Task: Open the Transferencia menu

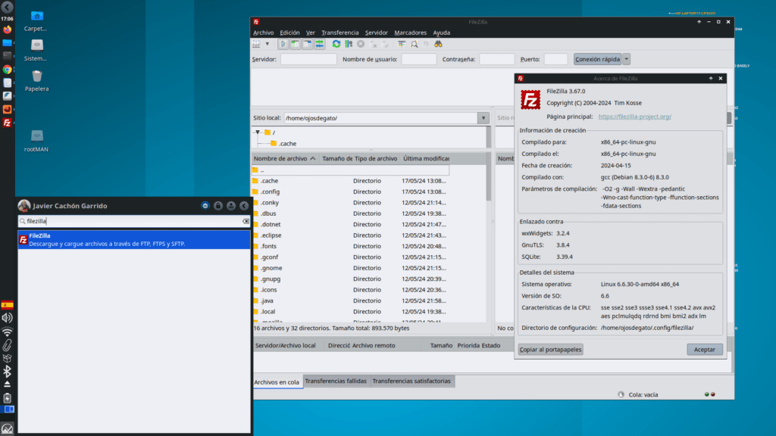Action: 340,33
